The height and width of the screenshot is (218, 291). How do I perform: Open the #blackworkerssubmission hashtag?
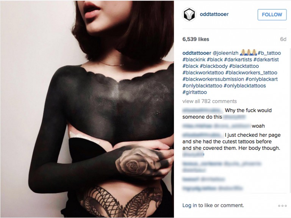coord(213,79)
